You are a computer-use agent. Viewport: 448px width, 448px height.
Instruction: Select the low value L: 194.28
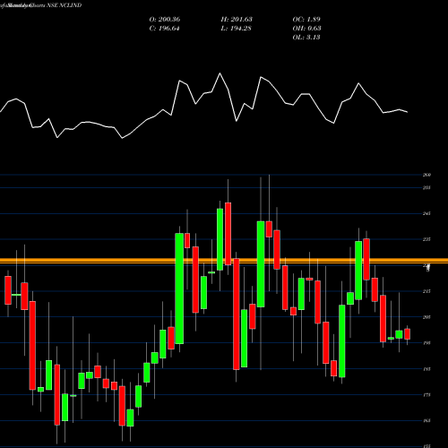coord(236,29)
